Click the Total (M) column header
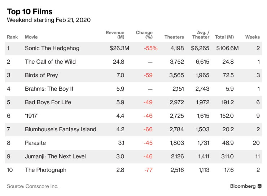 pos(224,37)
